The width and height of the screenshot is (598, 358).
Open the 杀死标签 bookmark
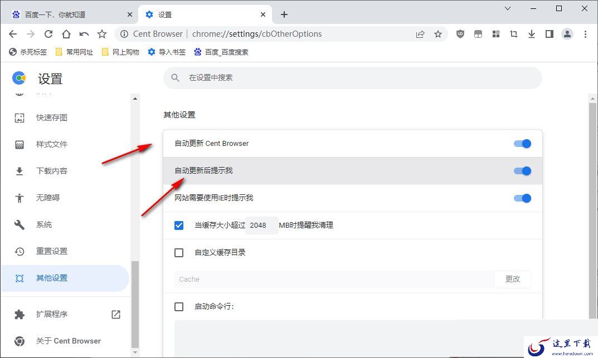click(x=28, y=52)
